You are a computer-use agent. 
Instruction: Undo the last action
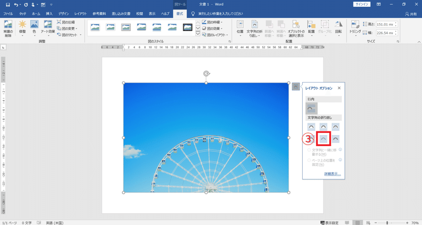click(x=16, y=5)
